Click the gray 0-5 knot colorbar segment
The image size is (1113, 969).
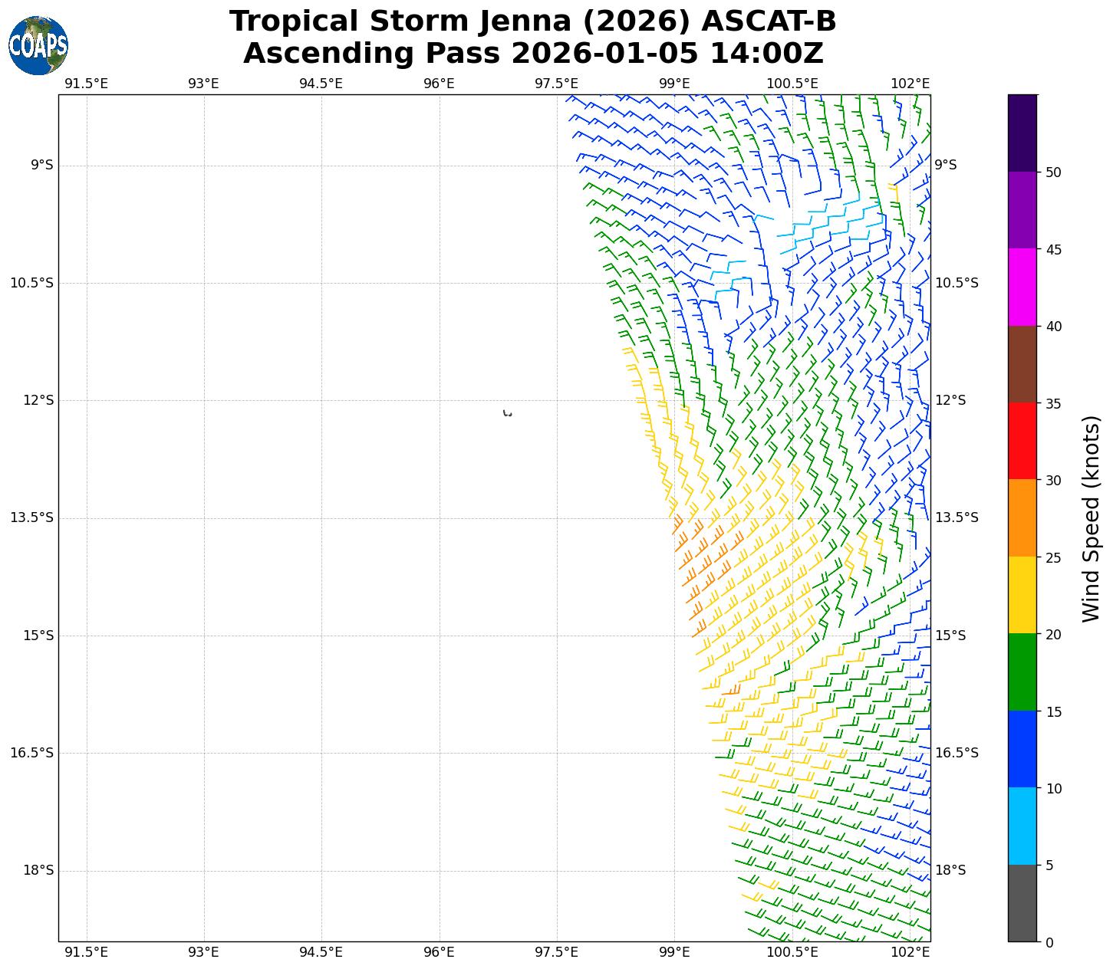(x=1022, y=903)
